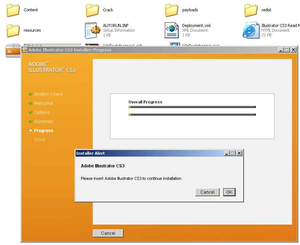Click the Welcome step green checkmark

pos(31,103)
